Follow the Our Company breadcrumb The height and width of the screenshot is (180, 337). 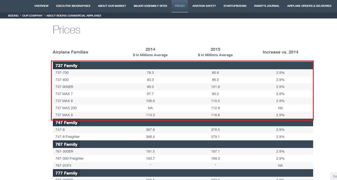click(x=33, y=16)
